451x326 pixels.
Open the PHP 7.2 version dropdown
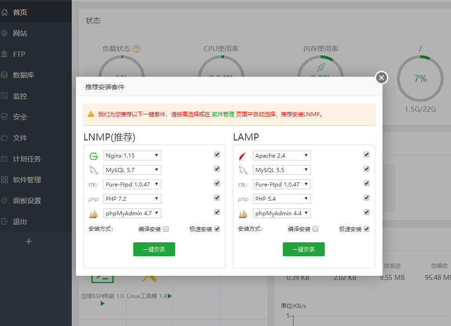coord(132,199)
